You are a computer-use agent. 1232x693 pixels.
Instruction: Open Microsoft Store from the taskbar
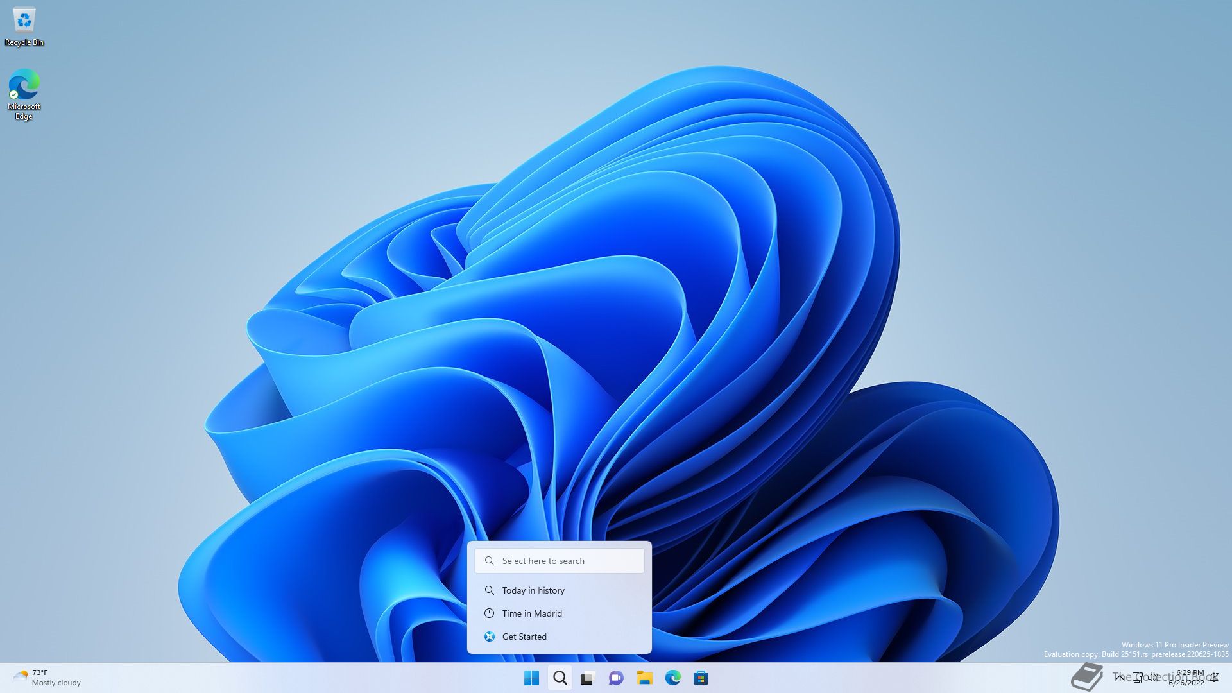point(701,678)
